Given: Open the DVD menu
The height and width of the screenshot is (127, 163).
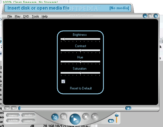Looking at the screenshot, I should click(26, 16).
